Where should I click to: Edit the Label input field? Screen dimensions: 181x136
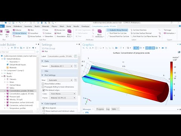click(x=60, y=56)
